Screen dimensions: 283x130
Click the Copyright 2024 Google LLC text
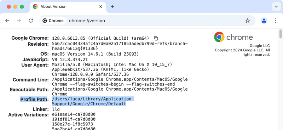tap(239, 50)
